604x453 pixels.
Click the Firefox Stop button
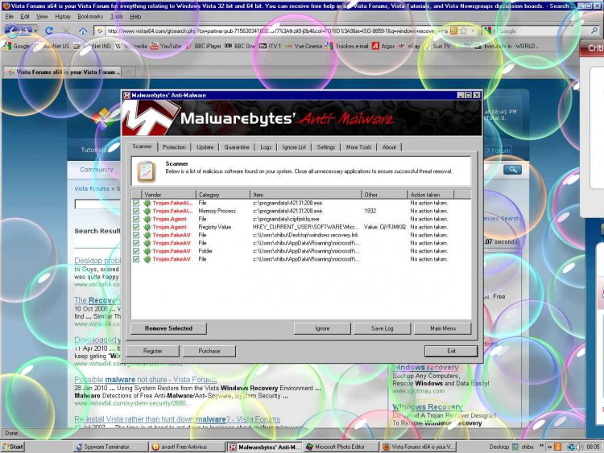66,31
